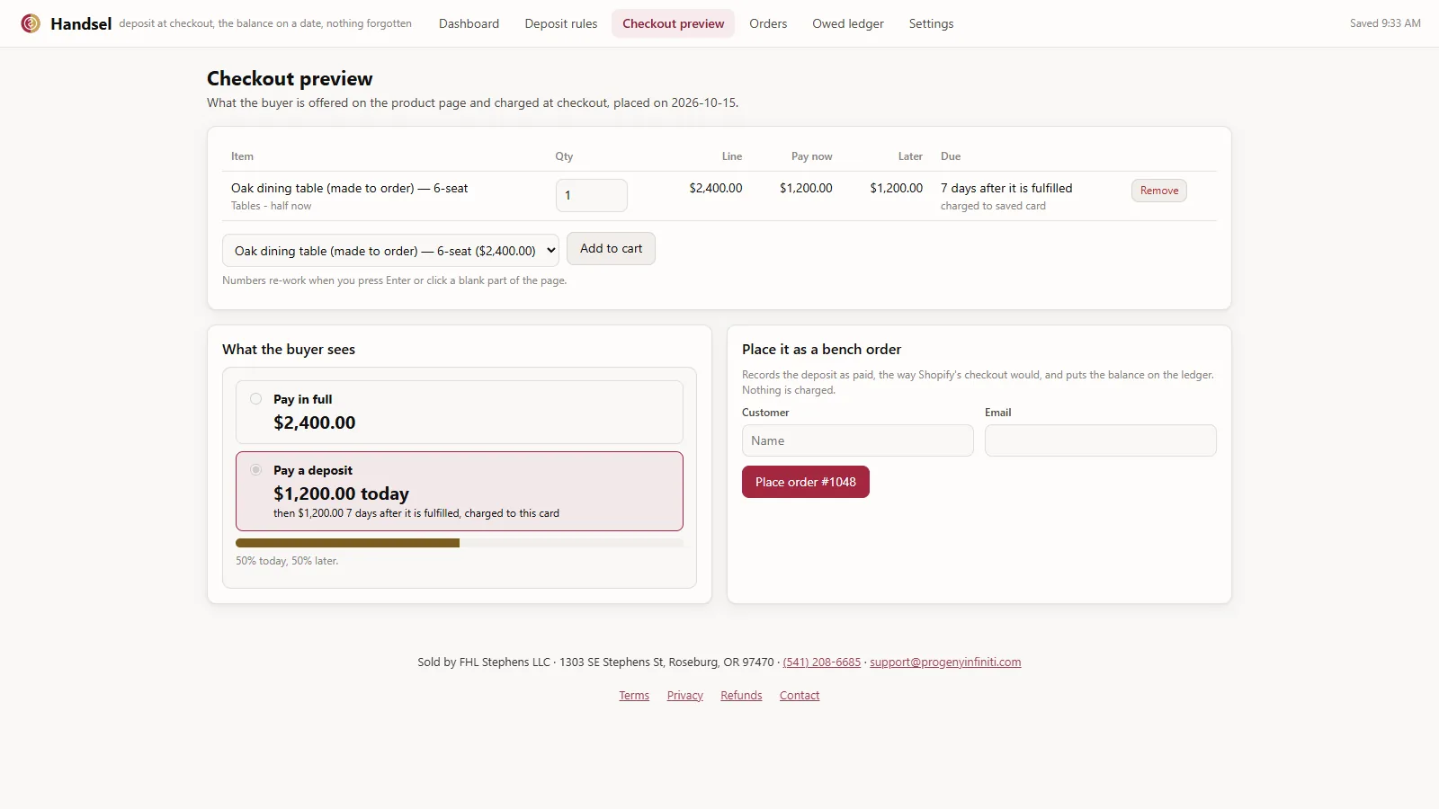Viewport: 1439px width, 809px height.
Task: Click the 50% deposit progress bar
Action: click(x=460, y=543)
